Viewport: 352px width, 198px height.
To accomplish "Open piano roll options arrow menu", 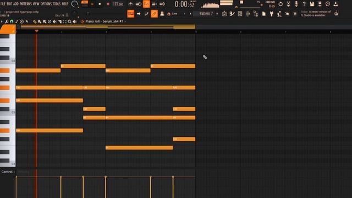I will tap(2, 21).
